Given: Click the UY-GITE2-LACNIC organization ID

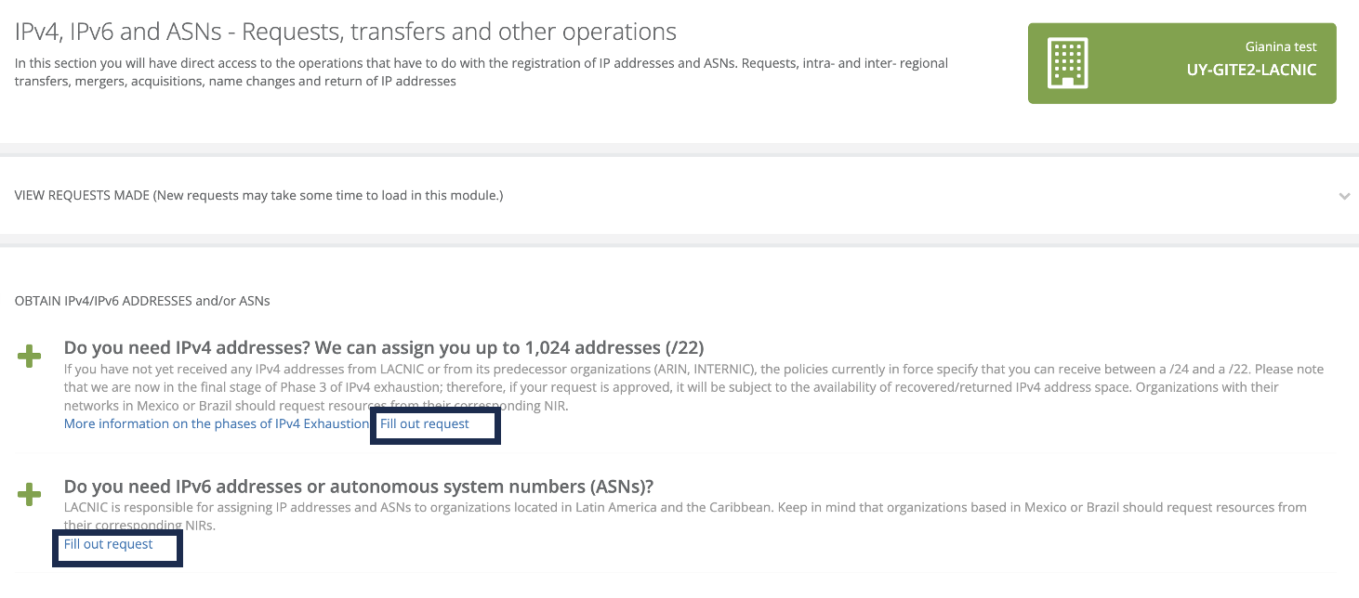Looking at the screenshot, I should coord(1251,70).
